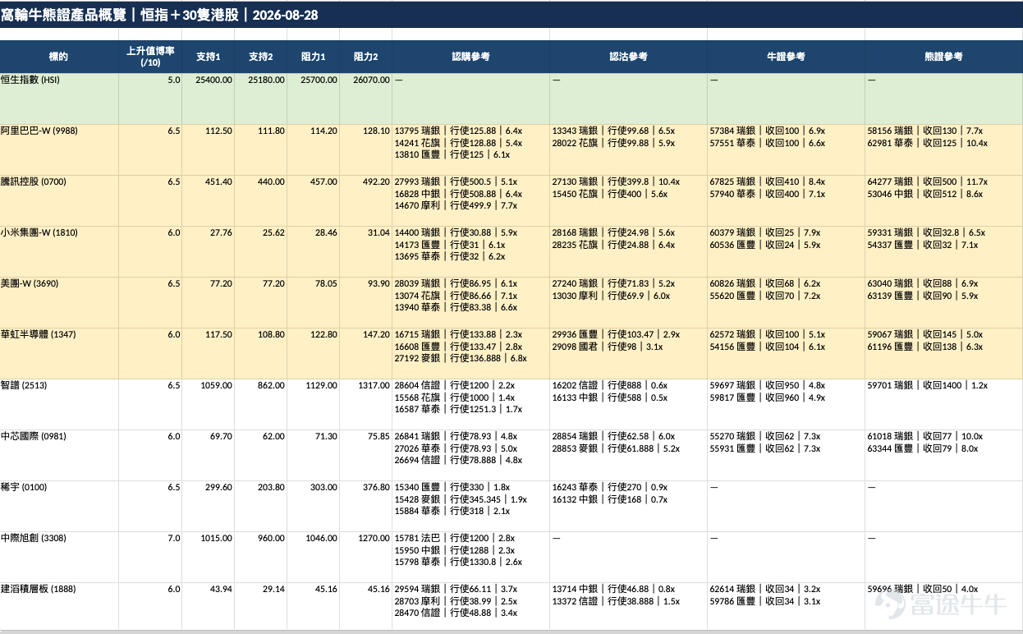Click the 恒生指數 (HSI) row label
1023x634 pixels.
coord(30,80)
